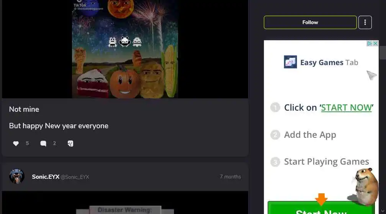Click the 'START NOW' green link
The height and width of the screenshot is (214, 386).
pos(346,108)
